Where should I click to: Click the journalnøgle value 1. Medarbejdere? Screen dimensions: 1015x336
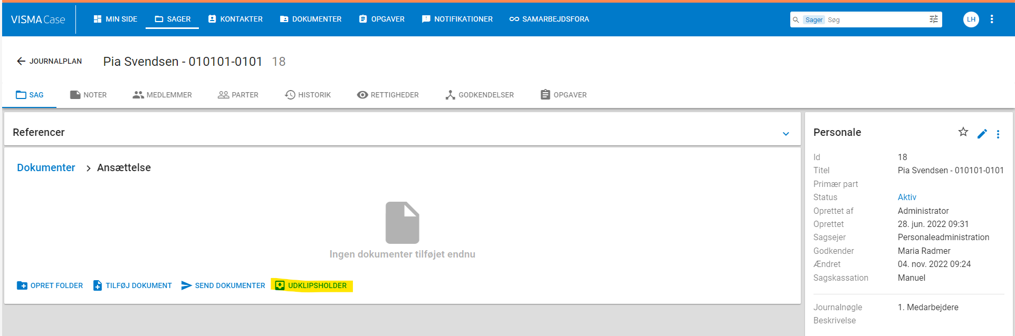coord(928,307)
